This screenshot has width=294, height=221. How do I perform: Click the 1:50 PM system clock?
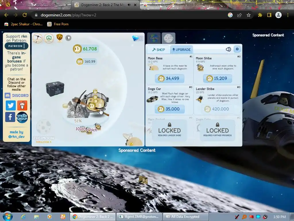point(279,217)
